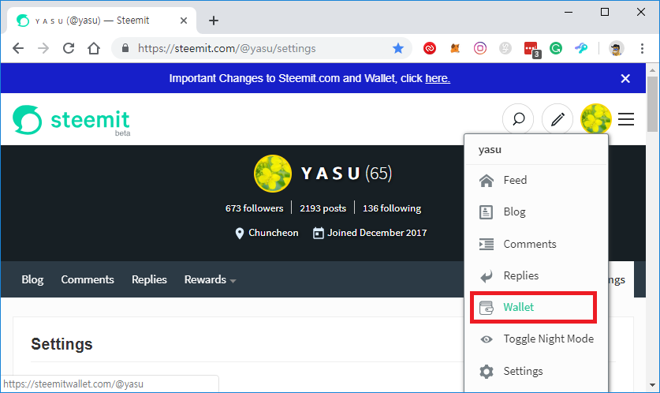
Task: Click the blue key-shaped extension icon
Action: tap(581, 48)
